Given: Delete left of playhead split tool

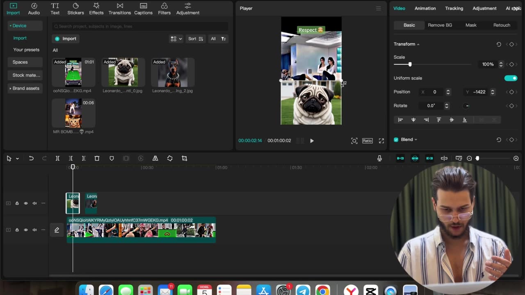Looking at the screenshot, I should [71, 158].
